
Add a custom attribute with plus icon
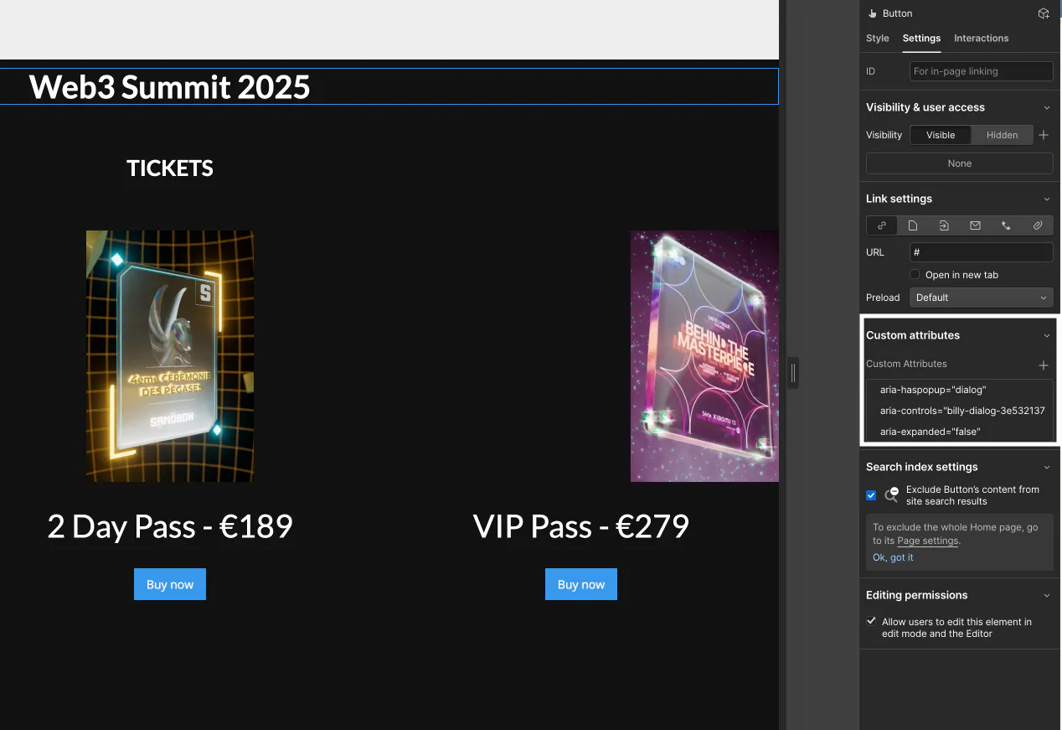click(1044, 365)
